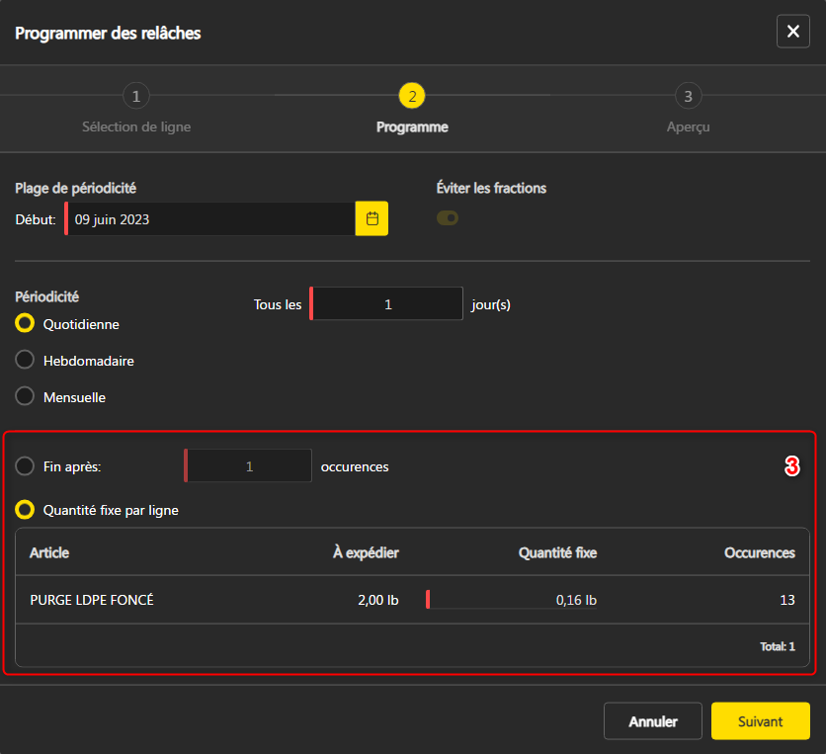The height and width of the screenshot is (754, 826).
Task: Click the occurences count field
Action: pyautogui.click(x=249, y=466)
